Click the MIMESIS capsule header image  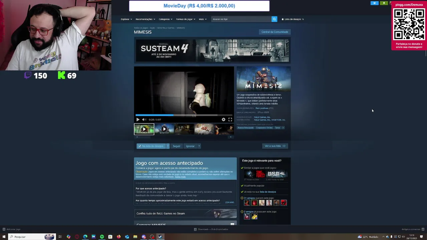[264, 79]
